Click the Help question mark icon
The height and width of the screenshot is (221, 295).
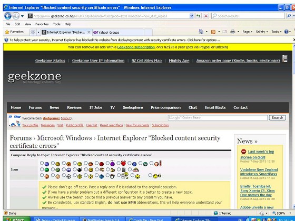286,32
